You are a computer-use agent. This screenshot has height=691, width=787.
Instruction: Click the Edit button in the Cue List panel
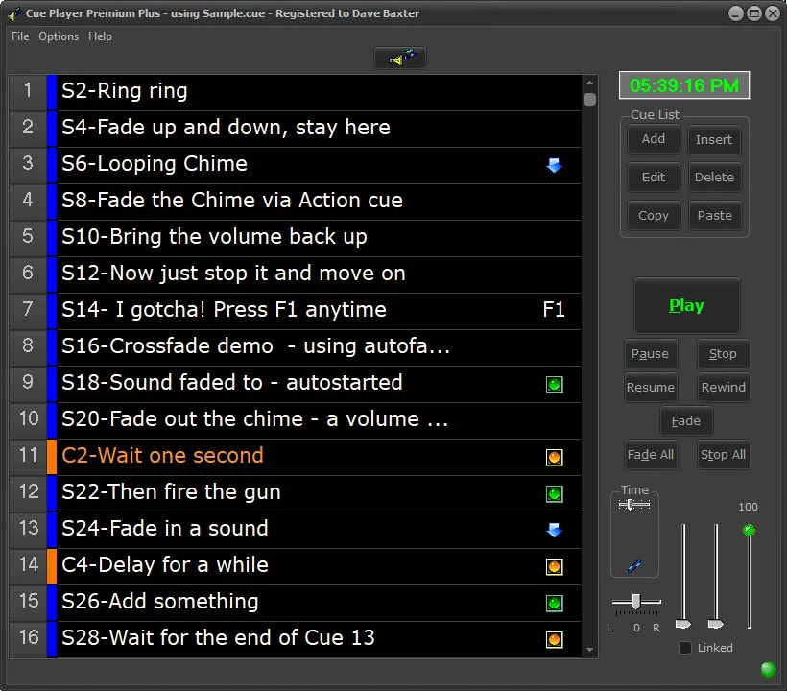point(653,177)
